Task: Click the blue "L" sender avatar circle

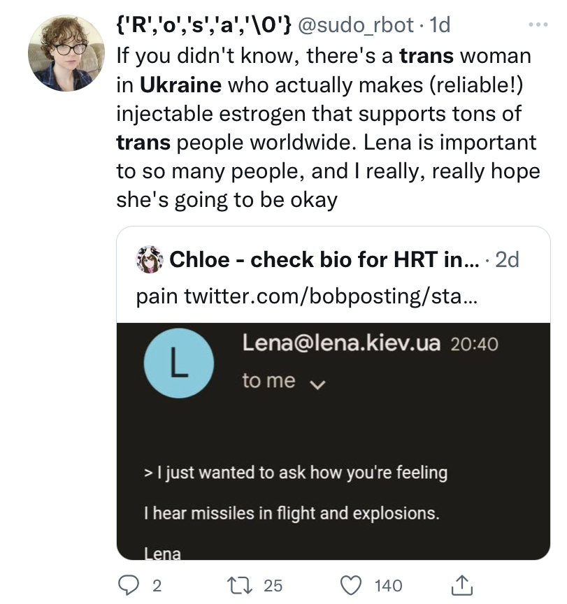Action: coord(178,364)
